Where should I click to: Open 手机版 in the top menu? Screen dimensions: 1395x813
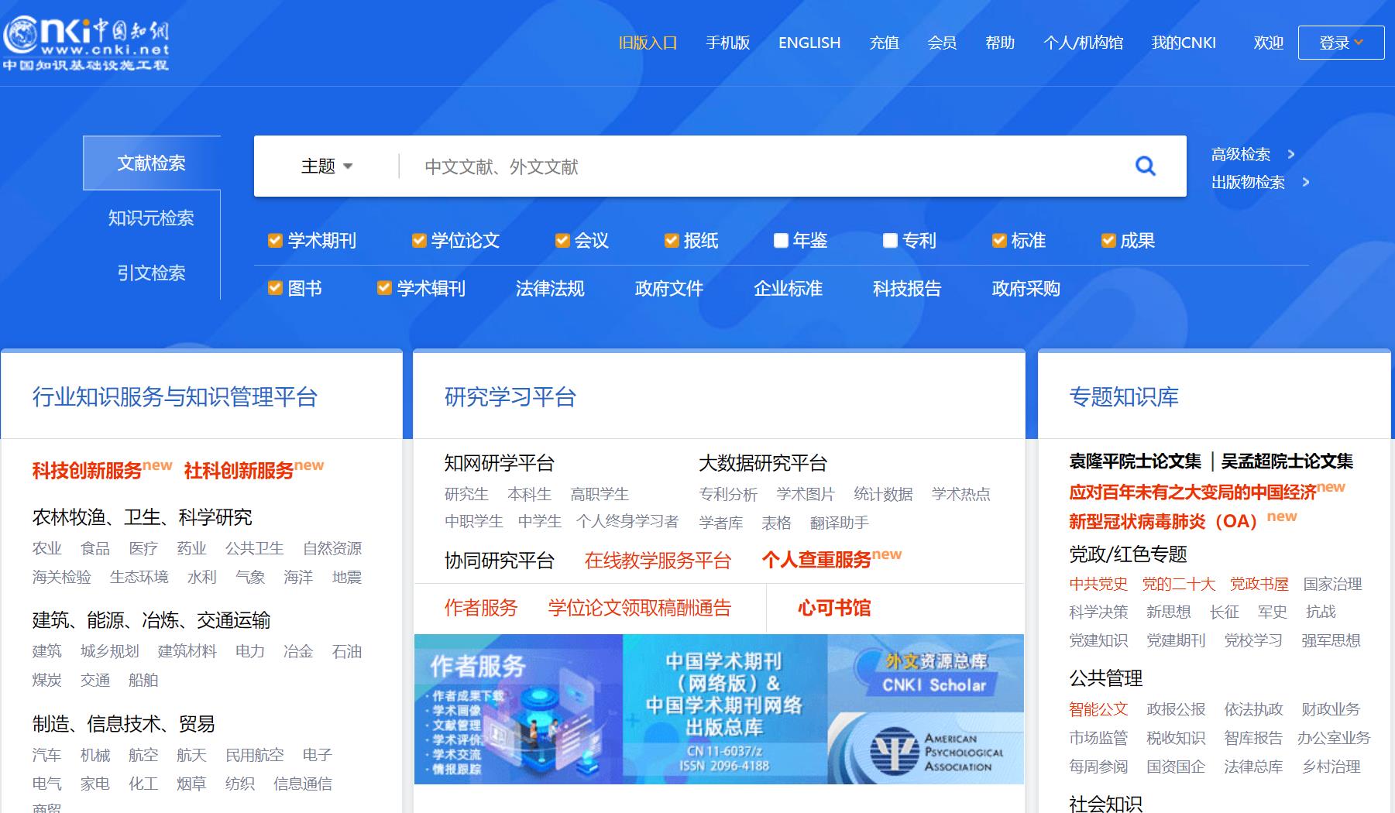(728, 43)
